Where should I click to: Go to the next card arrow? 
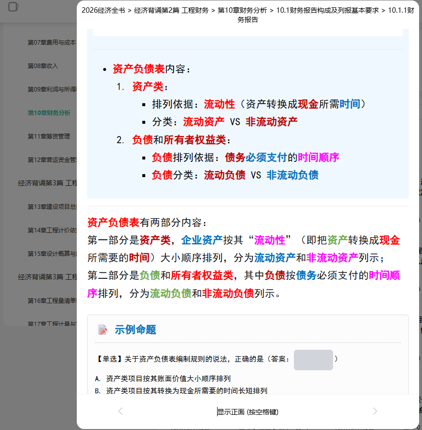coord(375,411)
